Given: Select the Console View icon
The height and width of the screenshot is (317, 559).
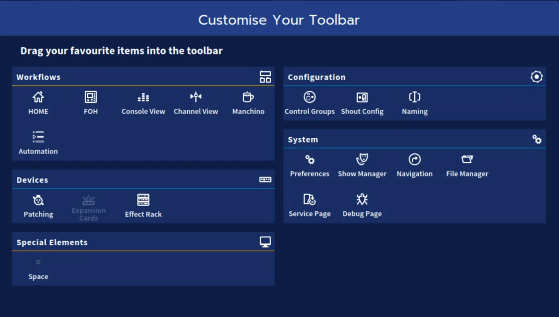Looking at the screenshot, I should (143, 97).
